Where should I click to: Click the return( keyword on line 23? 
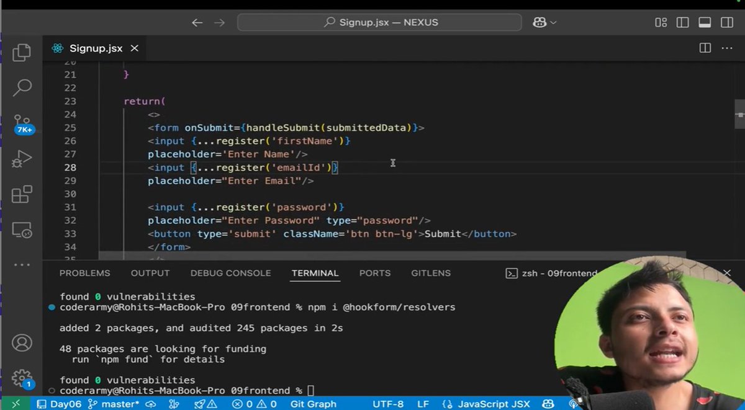144,101
